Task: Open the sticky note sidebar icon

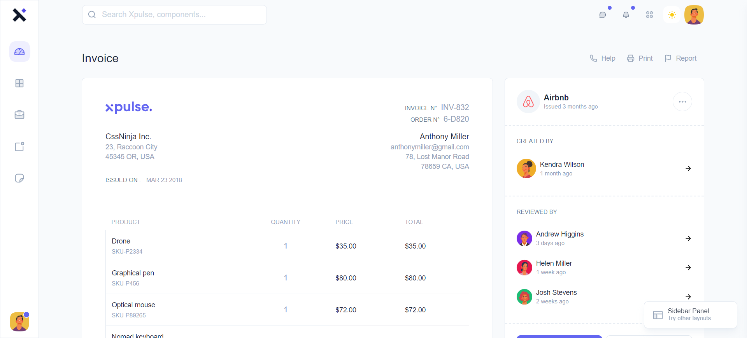Action: pos(19,178)
